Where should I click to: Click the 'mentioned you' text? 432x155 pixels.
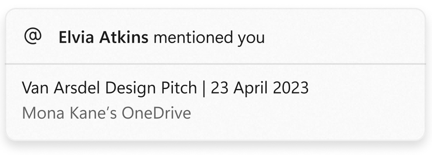pos(209,37)
